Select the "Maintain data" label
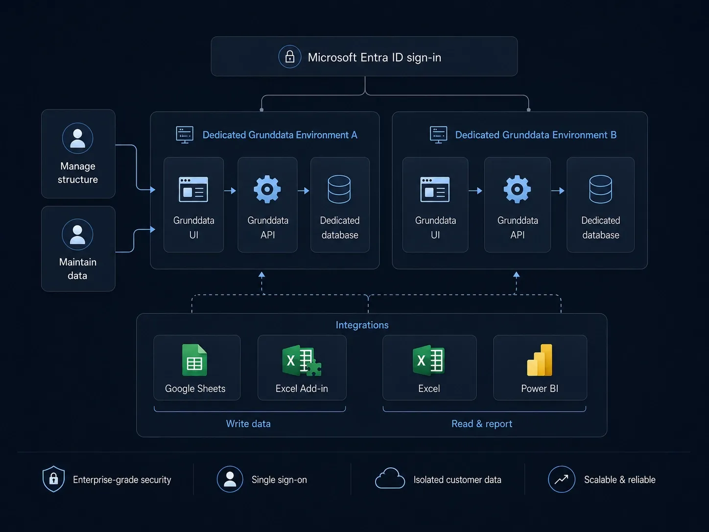The image size is (709, 532). point(78,269)
